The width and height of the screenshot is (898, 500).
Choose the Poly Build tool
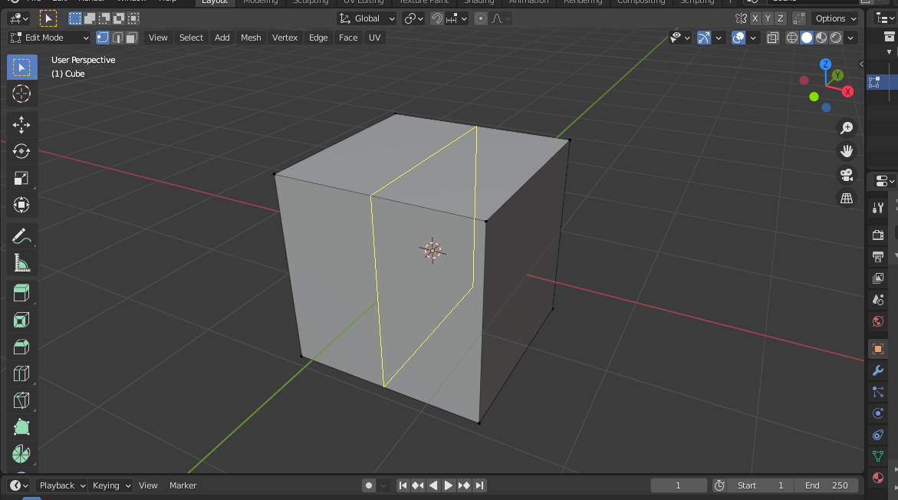(21, 427)
